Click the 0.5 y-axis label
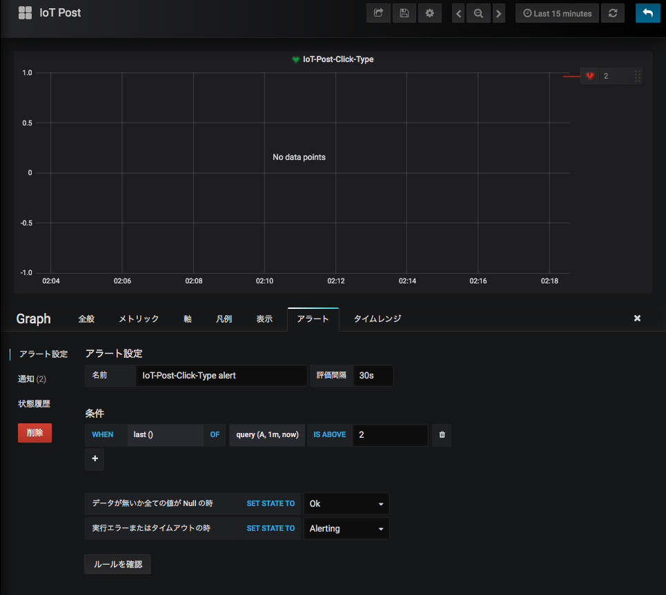This screenshot has height=595, width=666. click(27, 123)
